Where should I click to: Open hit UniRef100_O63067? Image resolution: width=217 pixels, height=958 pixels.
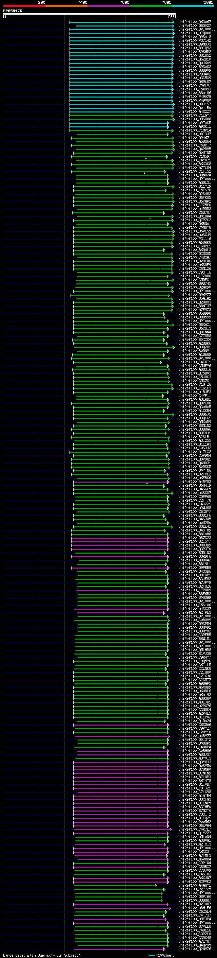point(195,22)
